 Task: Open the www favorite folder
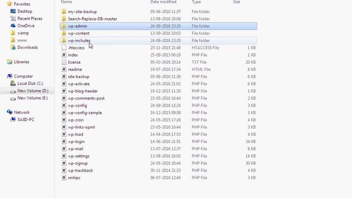click(22, 40)
